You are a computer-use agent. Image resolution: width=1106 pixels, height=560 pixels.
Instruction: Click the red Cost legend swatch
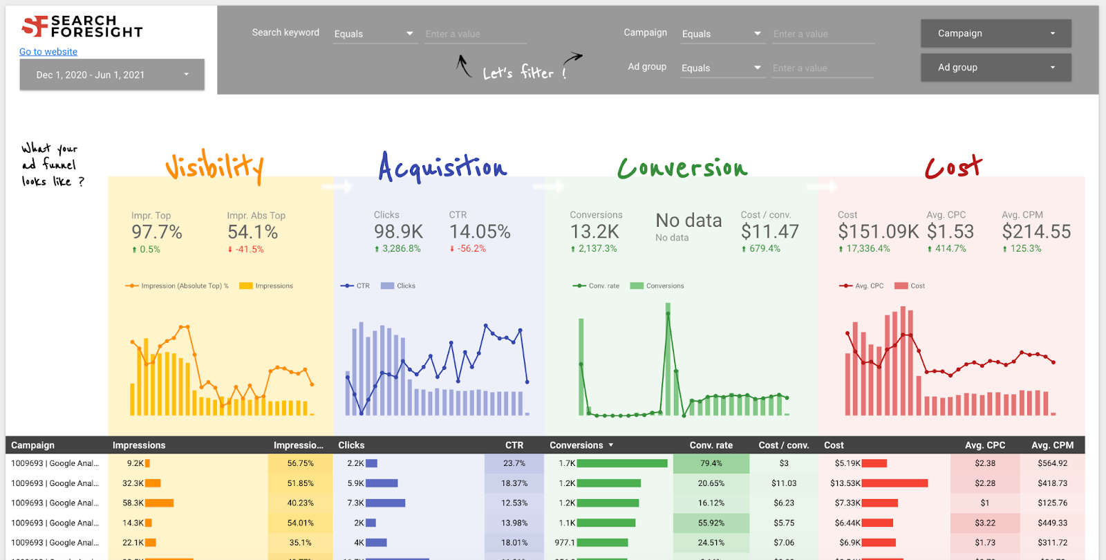coord(901,286)
